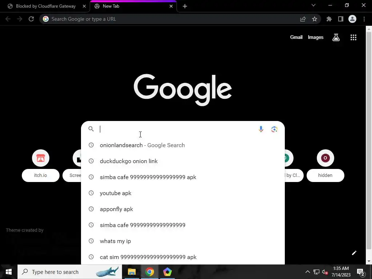
Task: Select onionlandsearch suggestion
Action: [x=183, y=145]
